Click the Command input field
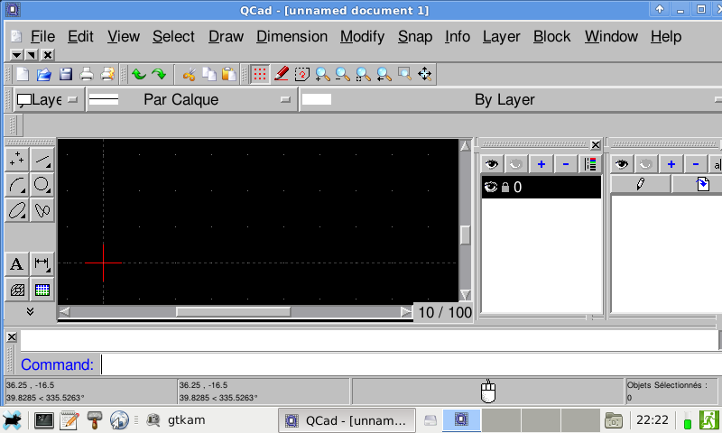 click(x=406, y=364)
